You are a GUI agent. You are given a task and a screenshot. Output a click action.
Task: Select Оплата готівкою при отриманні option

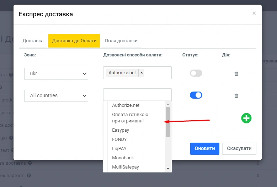click(x=130, y=118)
